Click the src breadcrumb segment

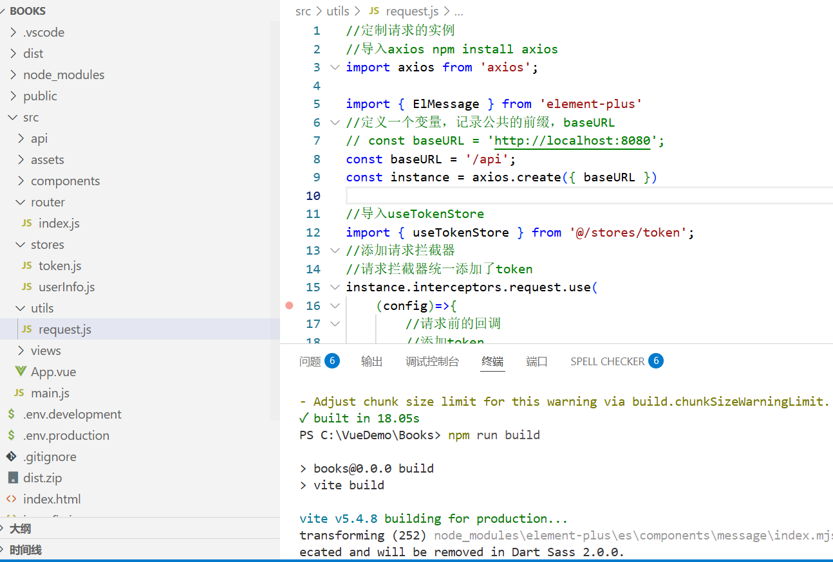(303, 11)
